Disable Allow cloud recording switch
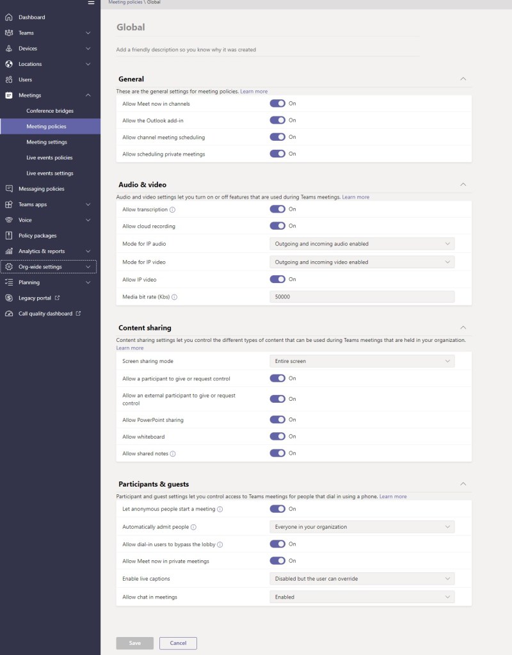Screen dimensions: 512x655 click(x=277, y=226)
